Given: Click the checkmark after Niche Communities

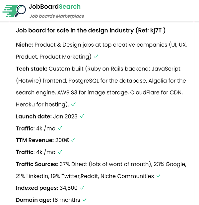Looking at the screenshot, I should click(159, 176).
